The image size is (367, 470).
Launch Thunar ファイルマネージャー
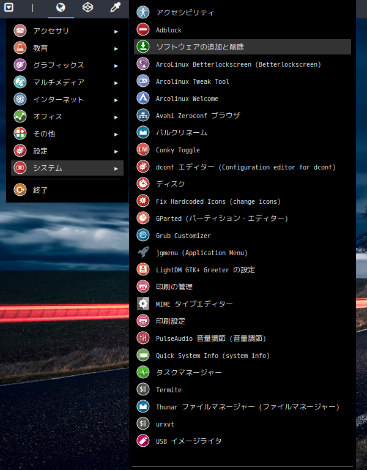coord(242,407)
